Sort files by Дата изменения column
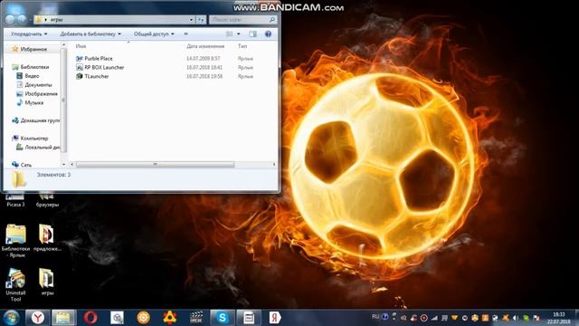This screenshot has height=326, width=579. pos(205,46)
